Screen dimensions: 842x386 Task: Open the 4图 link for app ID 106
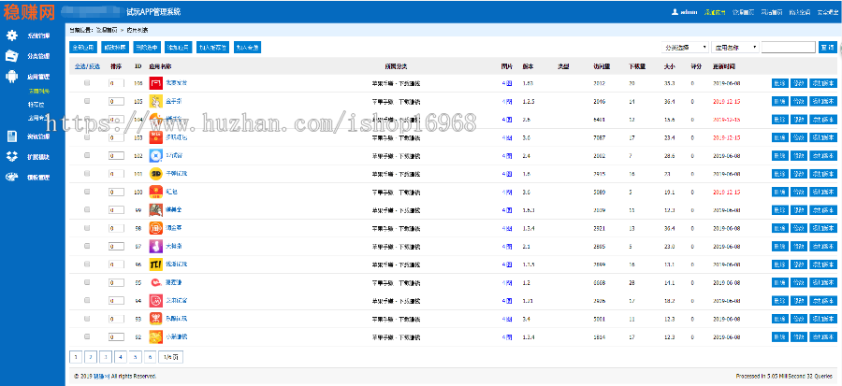tap(506, 83)
